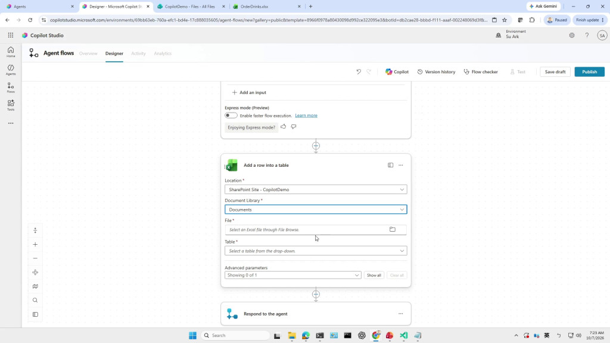Viewport: 610px width, 343px height.
Task: Run the Flow checker
Action: pyautogui.click(x=481, y=71)
